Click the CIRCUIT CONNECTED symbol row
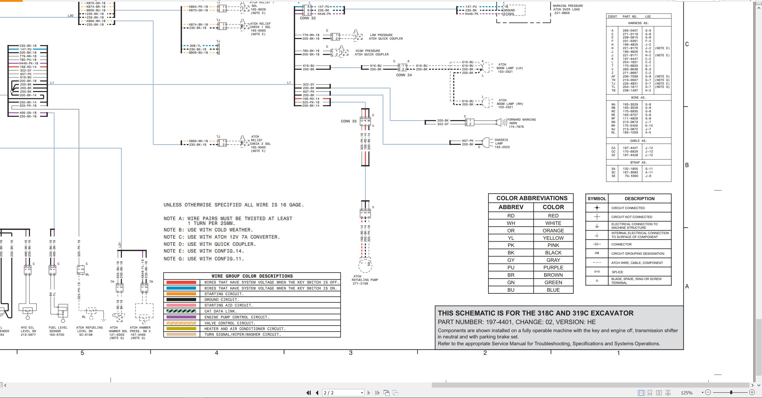762x398 pixels. tap(628, 208)
